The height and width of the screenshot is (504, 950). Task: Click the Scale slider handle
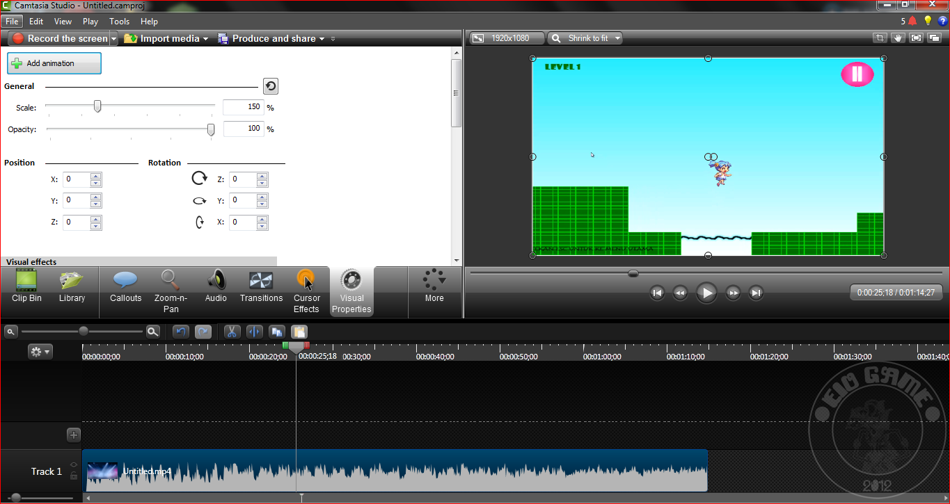[97, 106]
